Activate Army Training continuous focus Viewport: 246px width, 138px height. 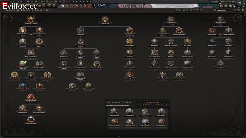[161, 112]
